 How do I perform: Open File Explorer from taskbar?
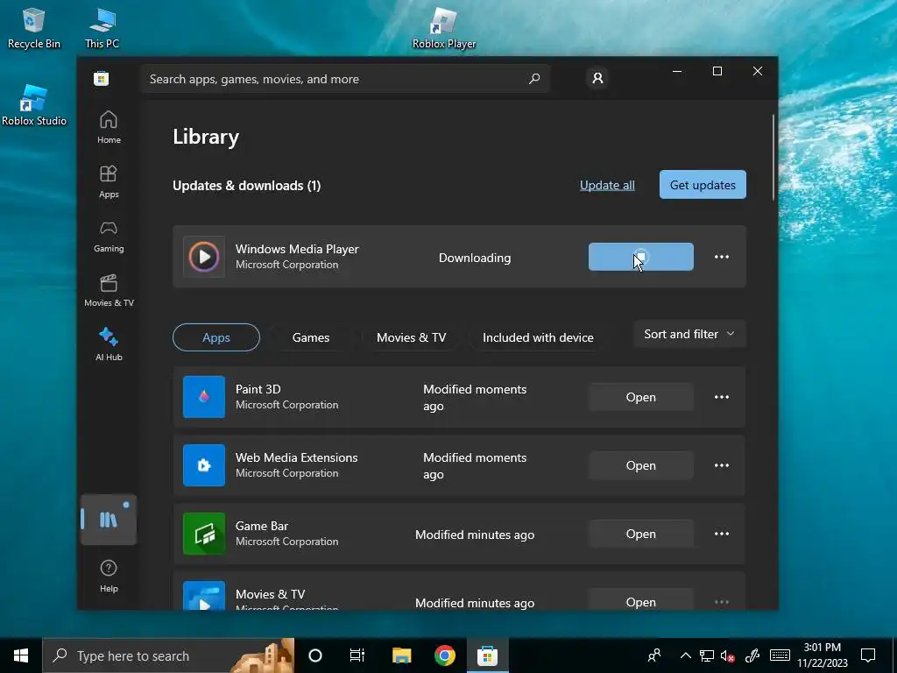401,655
